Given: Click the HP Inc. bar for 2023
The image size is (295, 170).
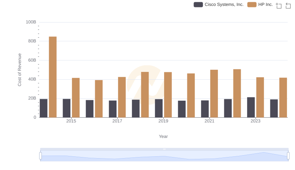Looking at the screenshot, I should point(260,97).
